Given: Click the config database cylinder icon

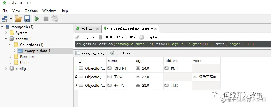Looking at the screenshot, I should [12, 69].
